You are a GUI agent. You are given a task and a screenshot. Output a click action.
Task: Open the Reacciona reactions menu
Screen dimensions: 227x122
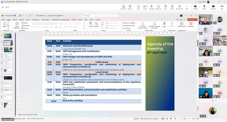pos(159,7)
